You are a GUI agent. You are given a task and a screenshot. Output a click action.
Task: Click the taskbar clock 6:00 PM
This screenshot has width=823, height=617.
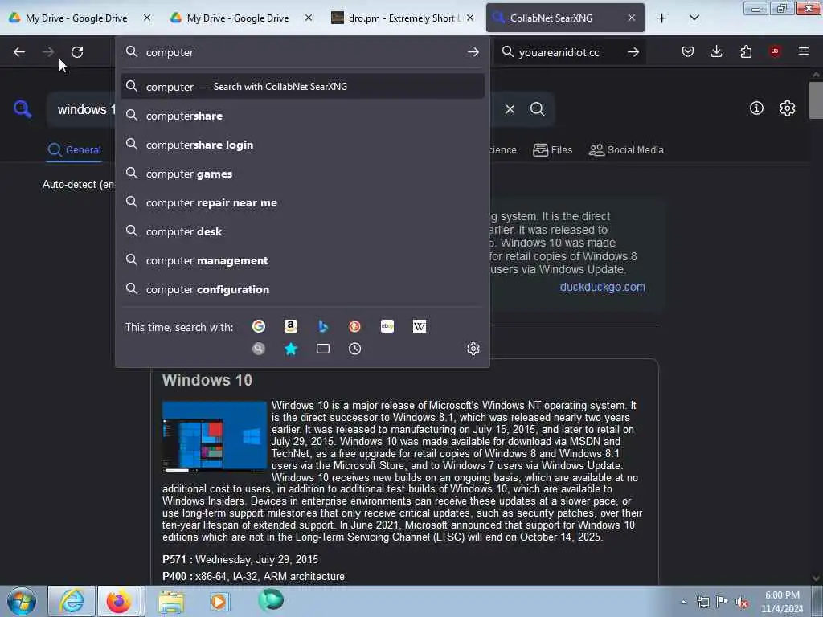[782, 602]
